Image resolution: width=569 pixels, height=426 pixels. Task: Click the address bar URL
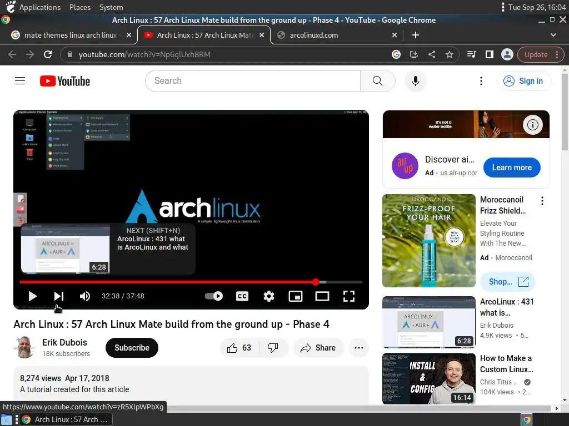144,54
